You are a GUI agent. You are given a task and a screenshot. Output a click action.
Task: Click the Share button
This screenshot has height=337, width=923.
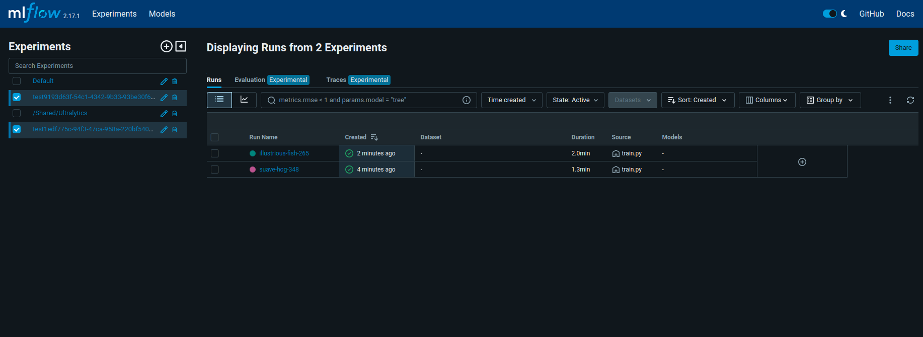click(903, 48)
